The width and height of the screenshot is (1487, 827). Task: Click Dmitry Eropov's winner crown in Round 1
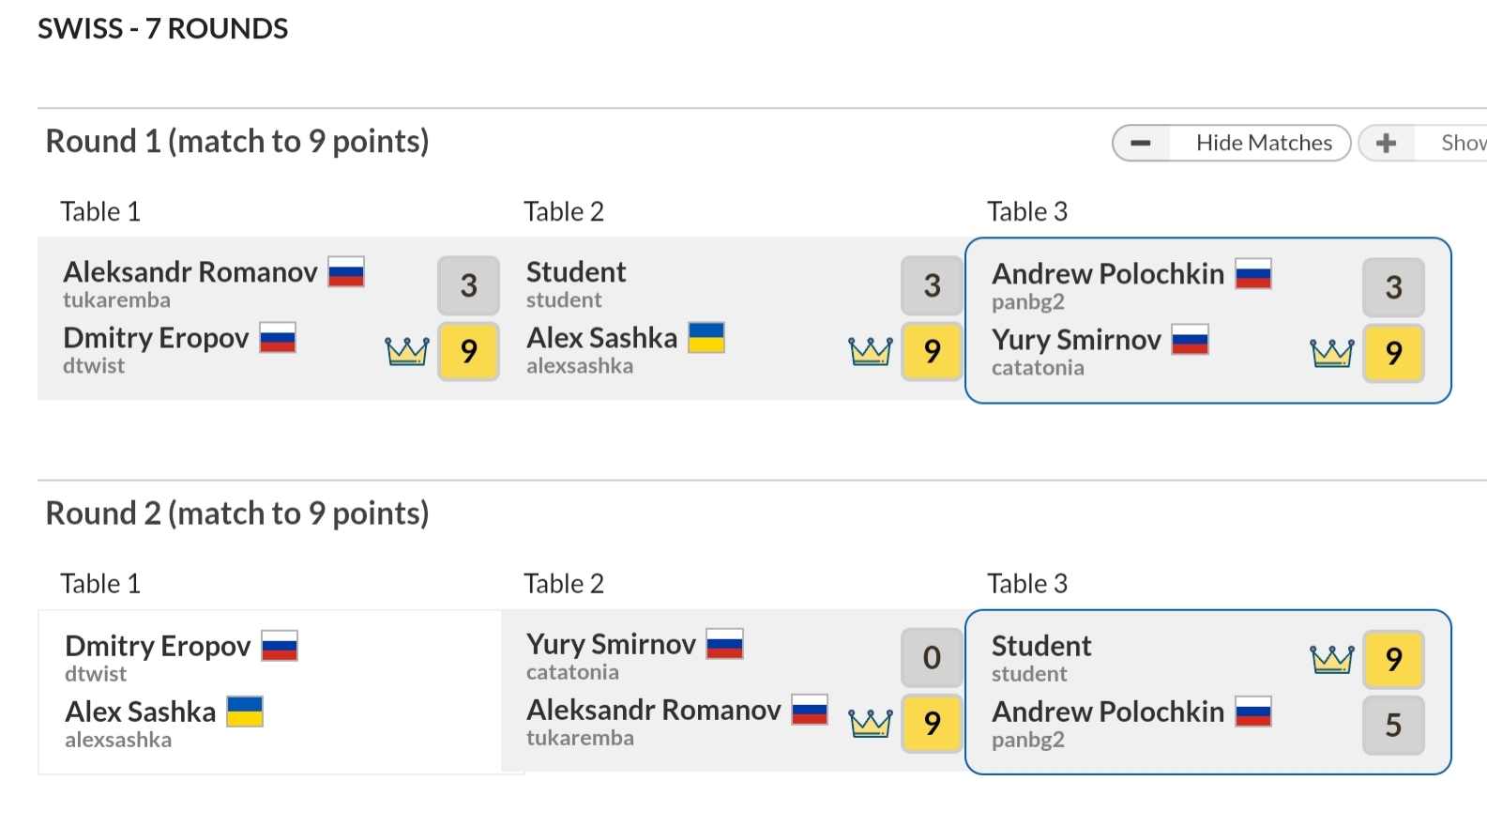pos(407,351)
